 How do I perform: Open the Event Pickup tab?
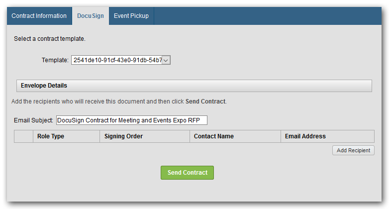click(131, 16)
